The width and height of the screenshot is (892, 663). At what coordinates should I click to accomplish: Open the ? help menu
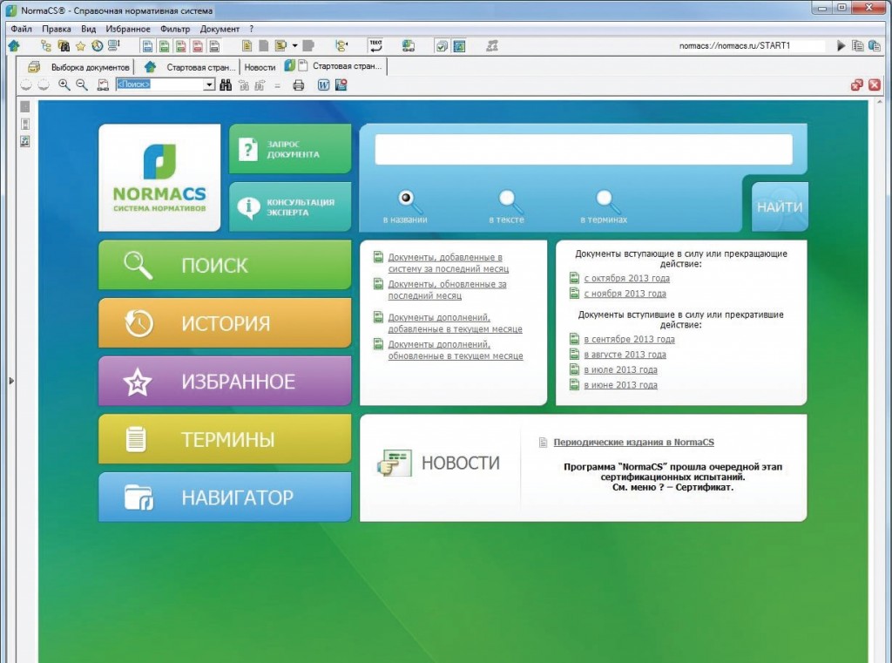click(x=252, y=29)
